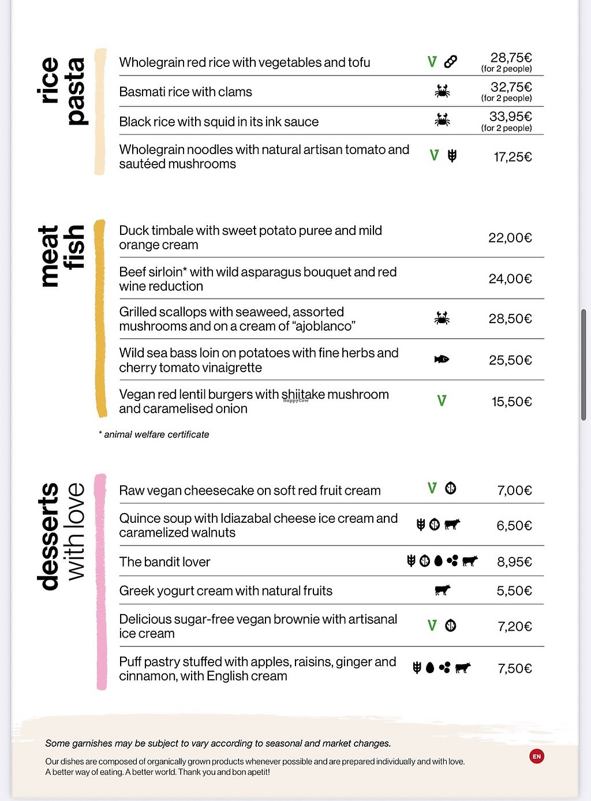Click the shellfish icon beside Grilled scallops

click(442, 318)
